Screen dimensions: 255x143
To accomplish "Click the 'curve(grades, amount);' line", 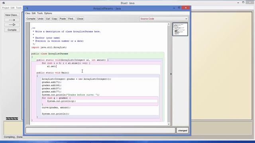I will pos(56,108).
